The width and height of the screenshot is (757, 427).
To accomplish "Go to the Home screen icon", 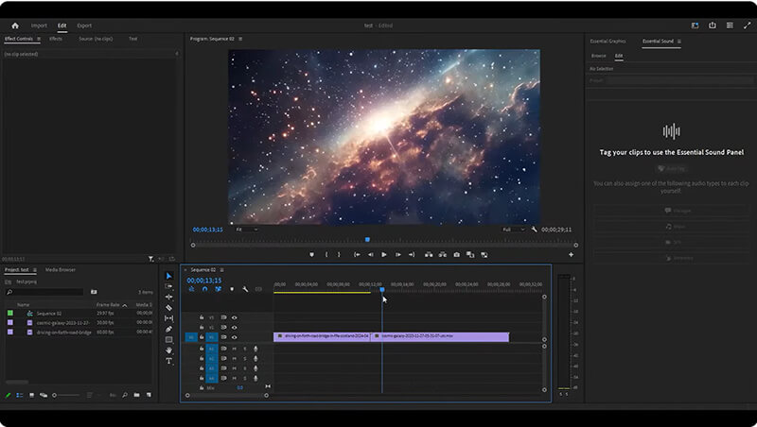I will point(15,26).
